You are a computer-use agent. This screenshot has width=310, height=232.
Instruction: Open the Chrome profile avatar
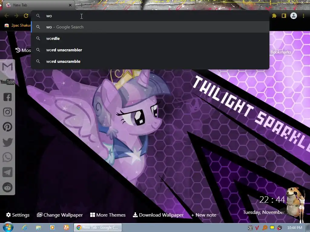click(x=294, y=16)
